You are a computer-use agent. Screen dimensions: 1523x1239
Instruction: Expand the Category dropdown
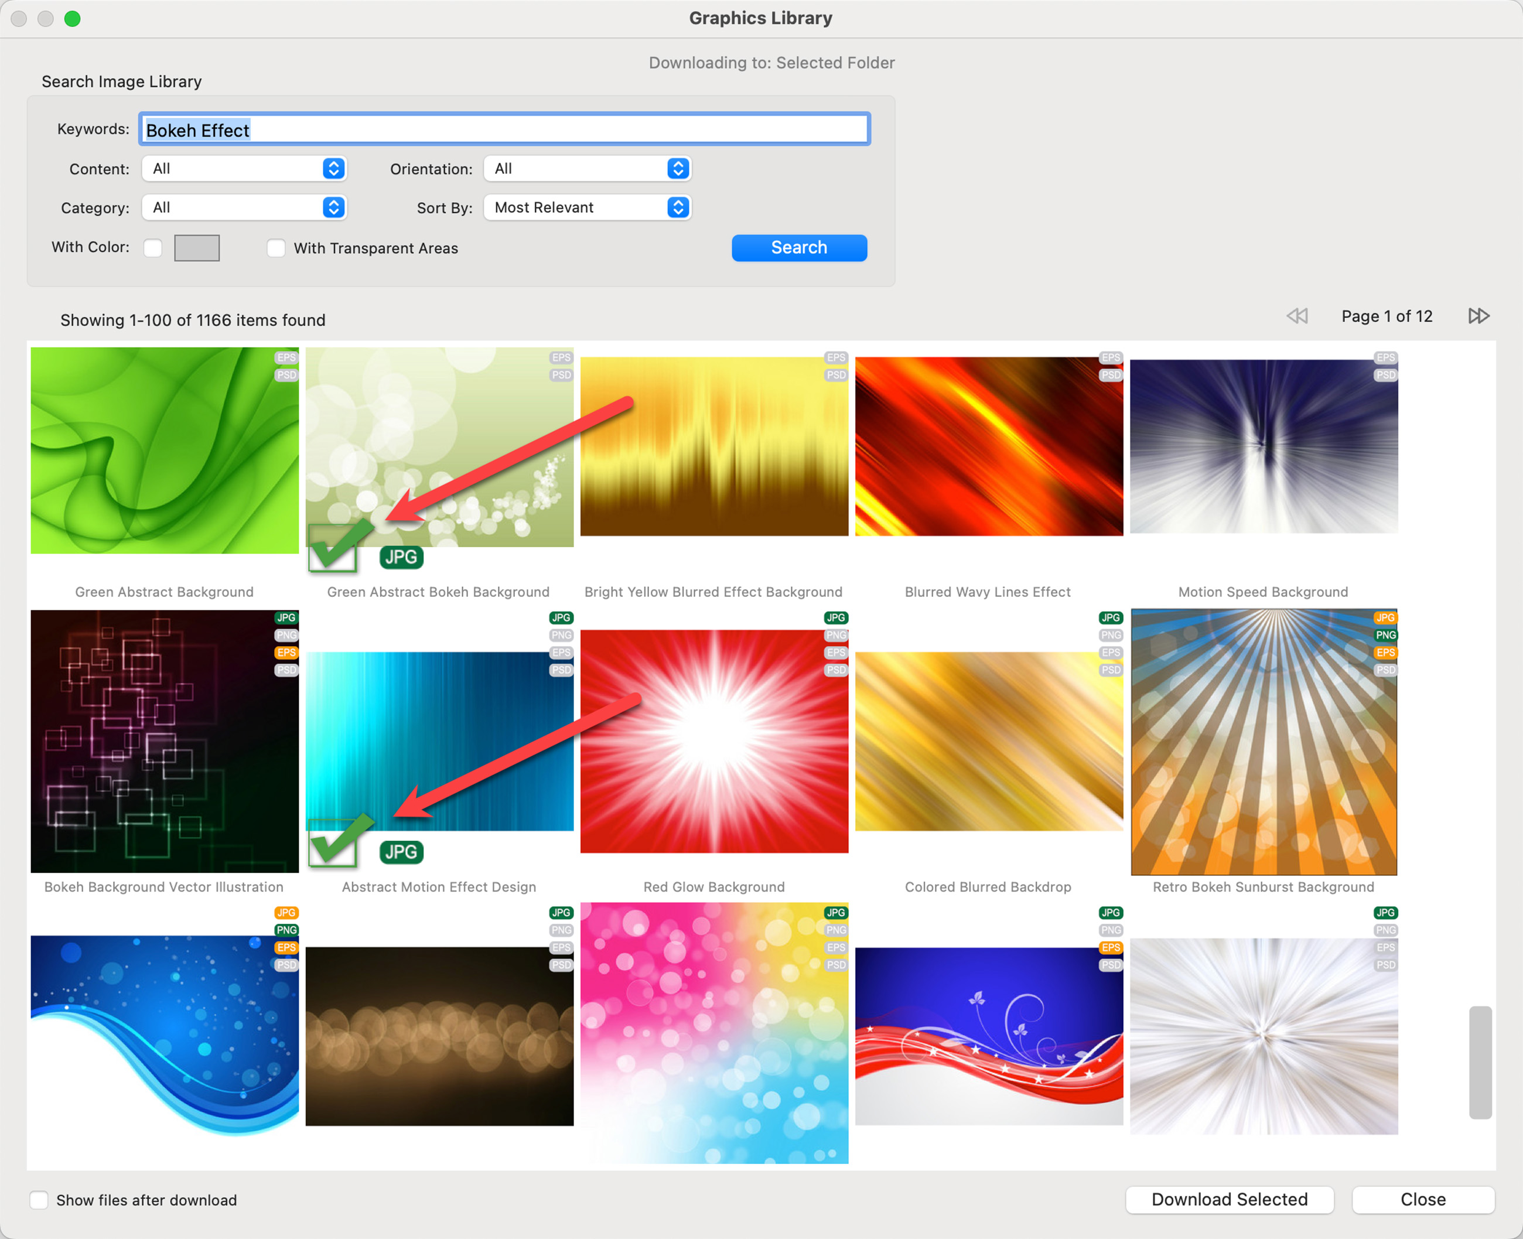244,208
